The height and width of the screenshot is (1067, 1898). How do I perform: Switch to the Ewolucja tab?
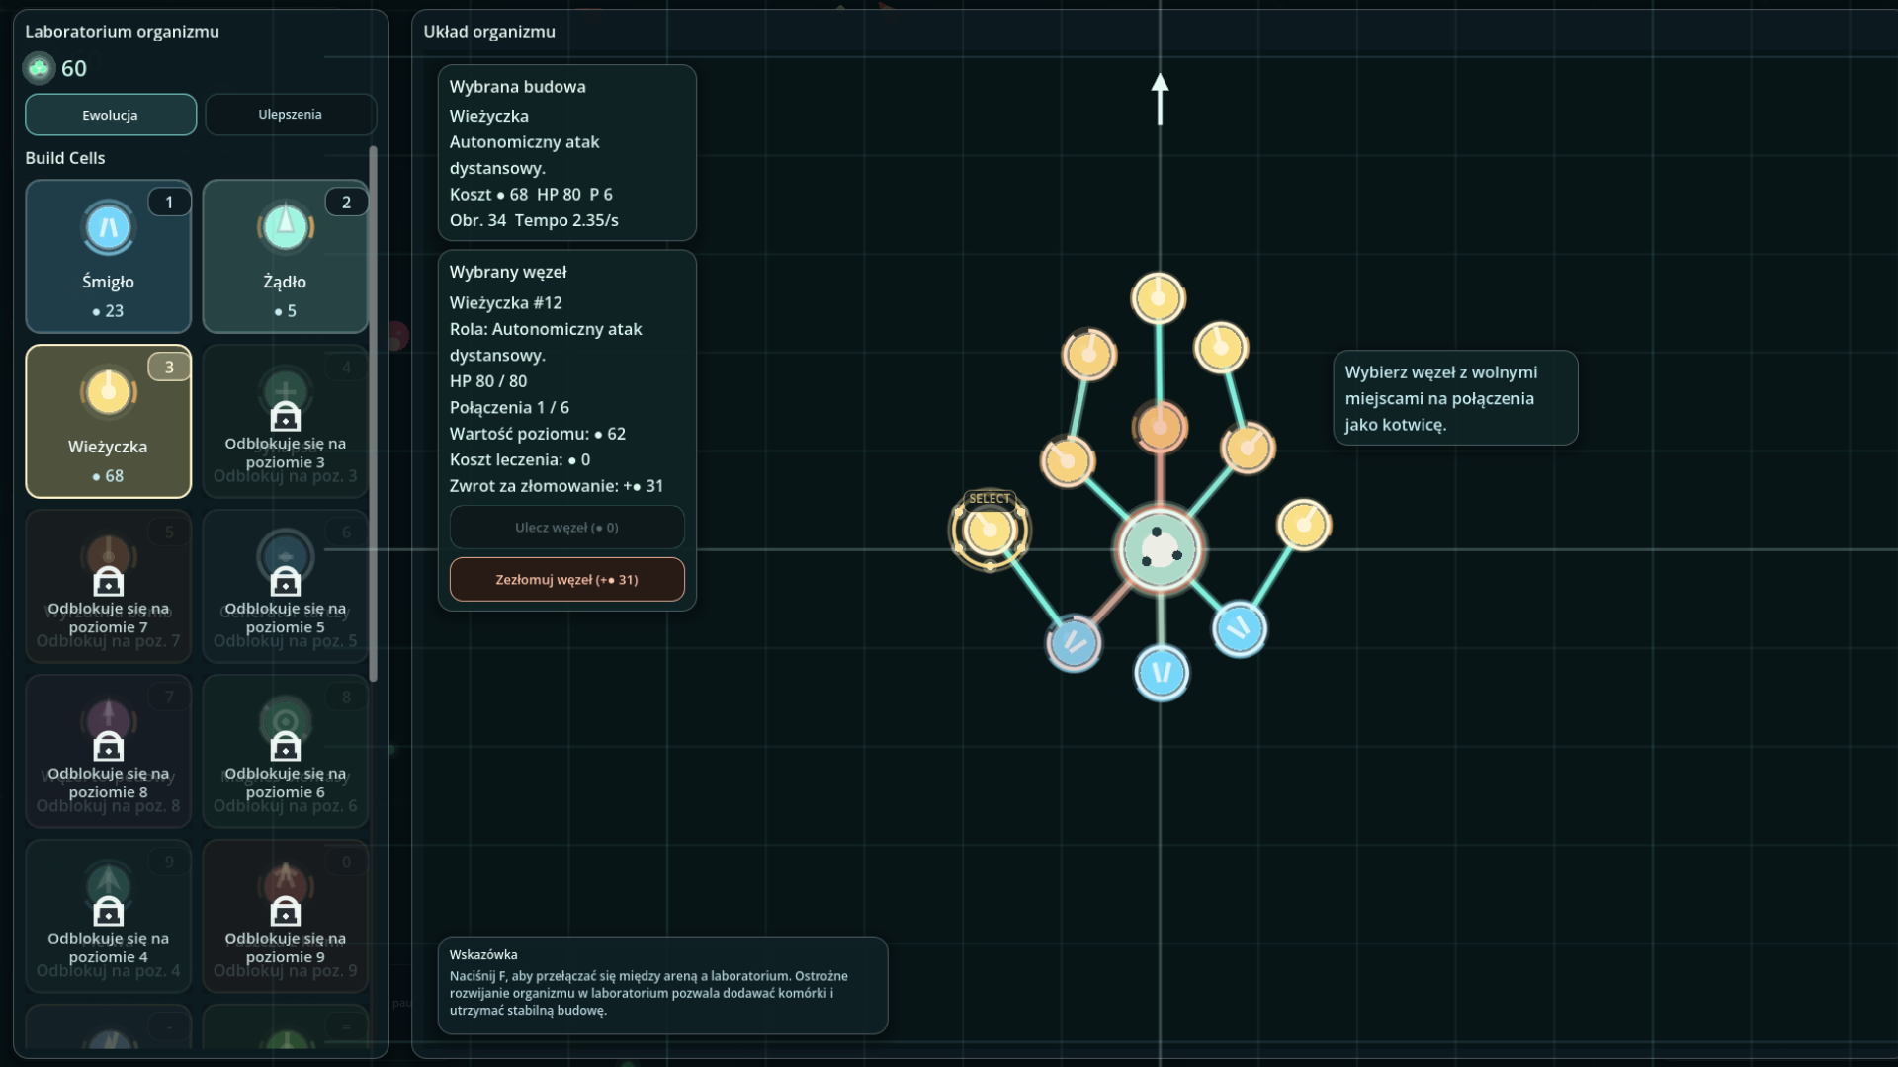pyautogui.click(x=110, y=115)
